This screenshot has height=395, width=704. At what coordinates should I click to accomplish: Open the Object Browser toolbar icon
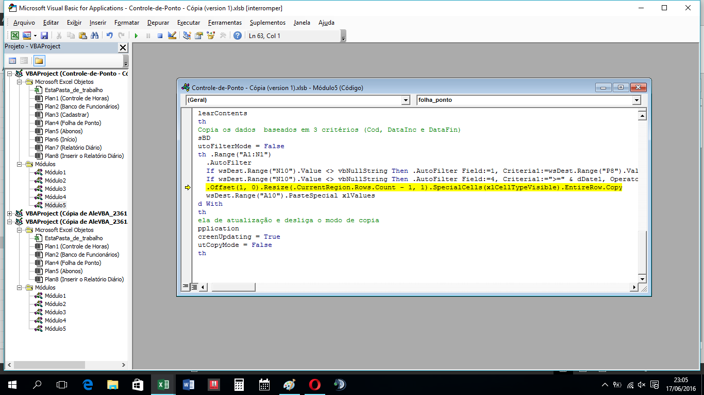tap(210, 35)
